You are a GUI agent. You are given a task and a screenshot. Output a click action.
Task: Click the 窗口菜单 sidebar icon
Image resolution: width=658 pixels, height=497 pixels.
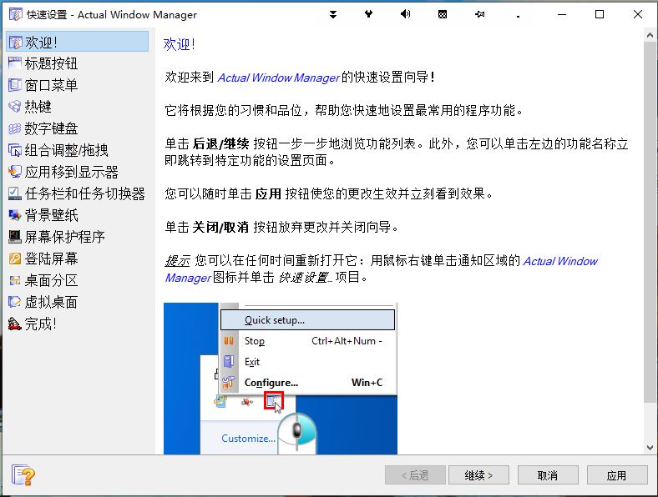[x=15, y=85]
